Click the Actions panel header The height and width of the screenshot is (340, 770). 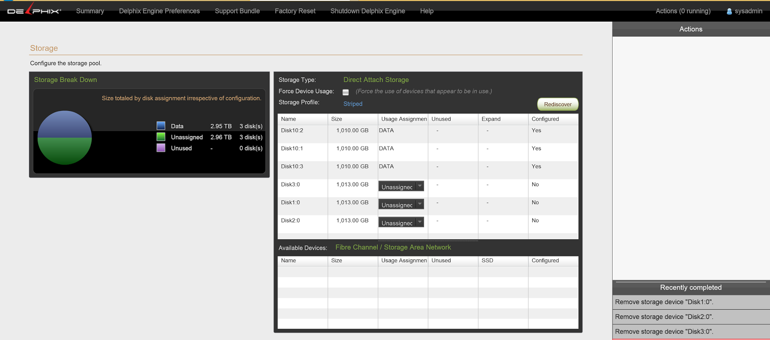[691, 29]
